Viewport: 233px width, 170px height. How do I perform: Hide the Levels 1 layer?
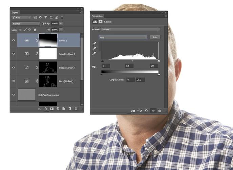13,40
